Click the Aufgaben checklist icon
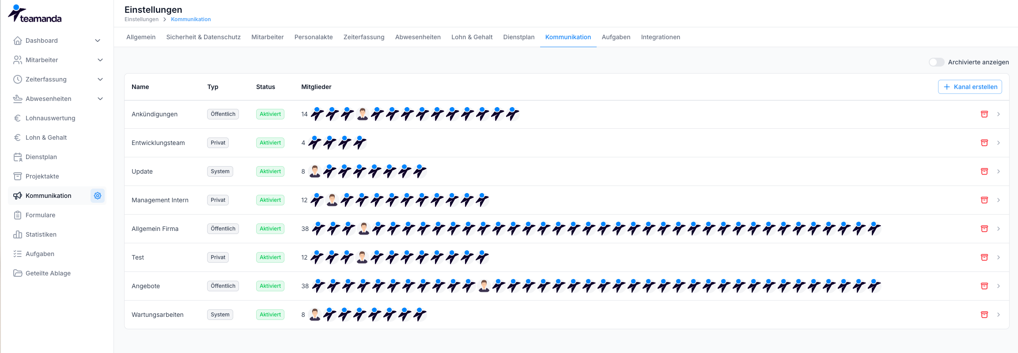This screenshot has width=1018, height=353. [x=18, y=254]
